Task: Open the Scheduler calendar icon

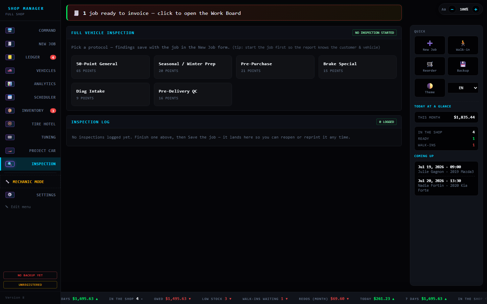Action: point(10,97)
